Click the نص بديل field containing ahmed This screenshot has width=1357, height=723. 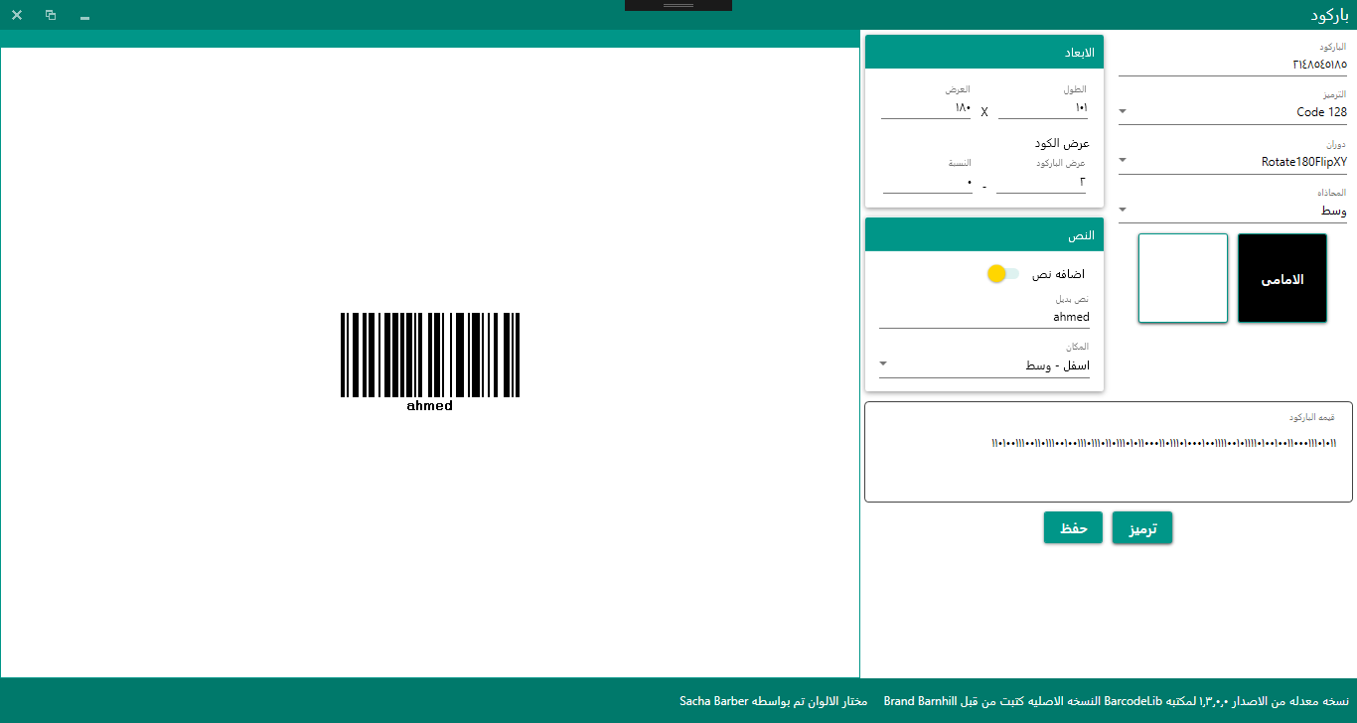pos(984,316)
